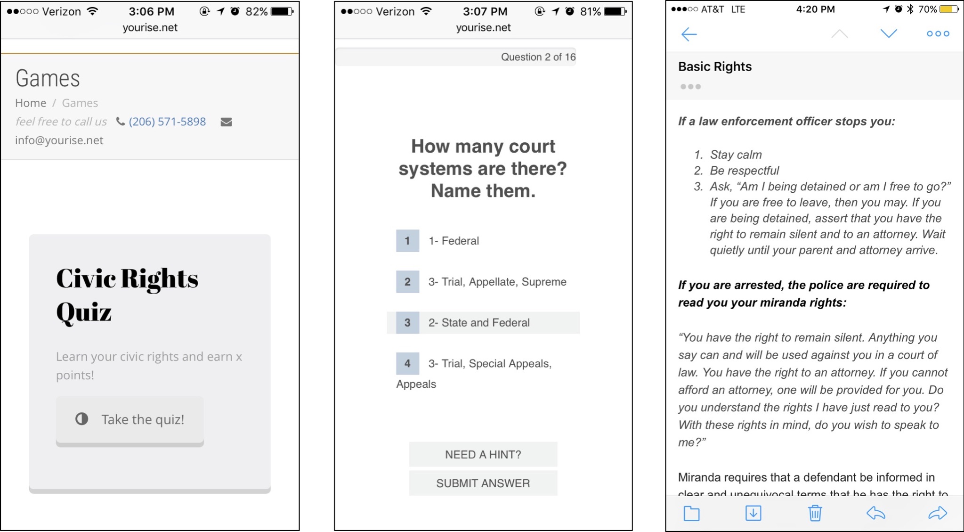This screenshot has width=964, height=532.
Task: Delete email with trash icon
Action: 815,513
